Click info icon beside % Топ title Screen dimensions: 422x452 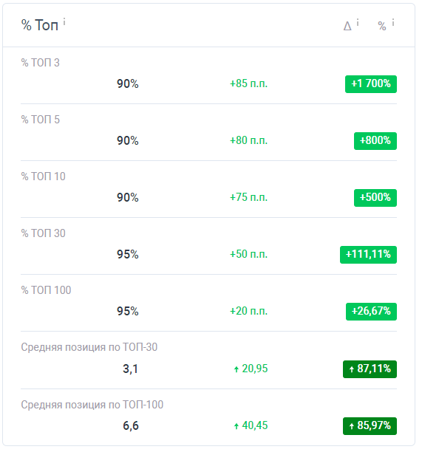(x=64, y=21)
